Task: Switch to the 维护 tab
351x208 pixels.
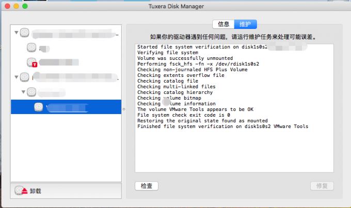Action: point(245,24)
